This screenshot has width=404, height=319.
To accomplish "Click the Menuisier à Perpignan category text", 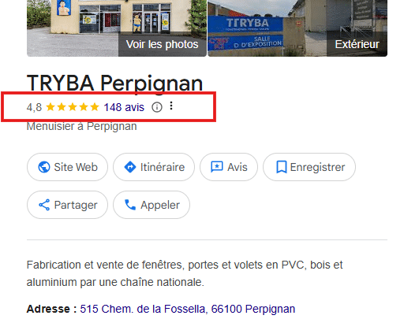I will pyautogui.click(x=82, y=126).
